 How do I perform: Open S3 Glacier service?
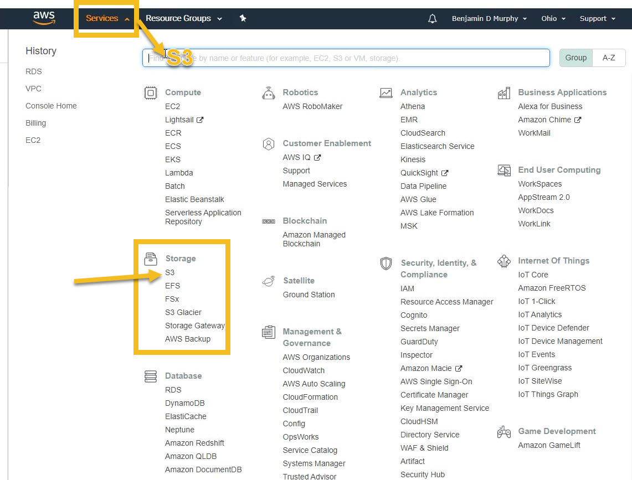coord(183,312)
